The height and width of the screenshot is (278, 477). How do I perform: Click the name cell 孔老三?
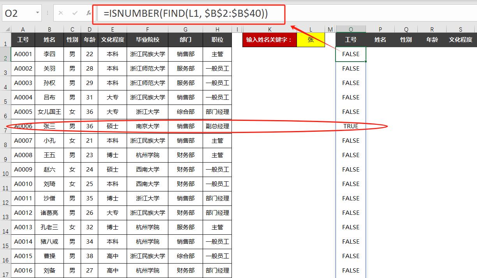click(49, 227)
